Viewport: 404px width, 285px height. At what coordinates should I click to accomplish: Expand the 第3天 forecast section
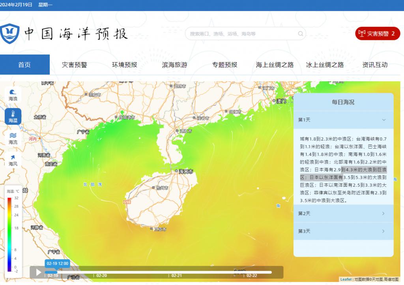point(344,231)
